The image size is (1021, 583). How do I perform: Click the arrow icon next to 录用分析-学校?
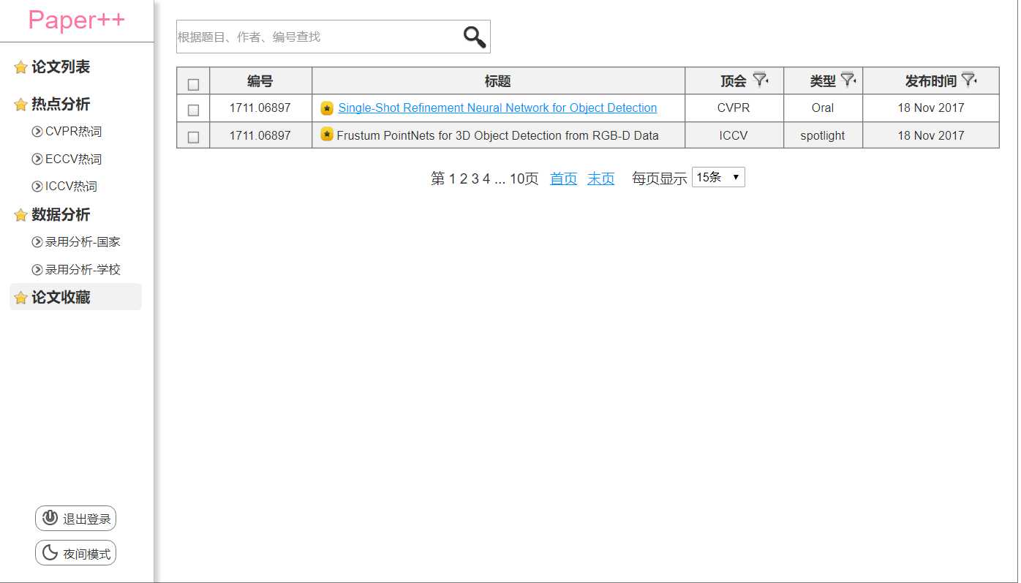point(37,270)
